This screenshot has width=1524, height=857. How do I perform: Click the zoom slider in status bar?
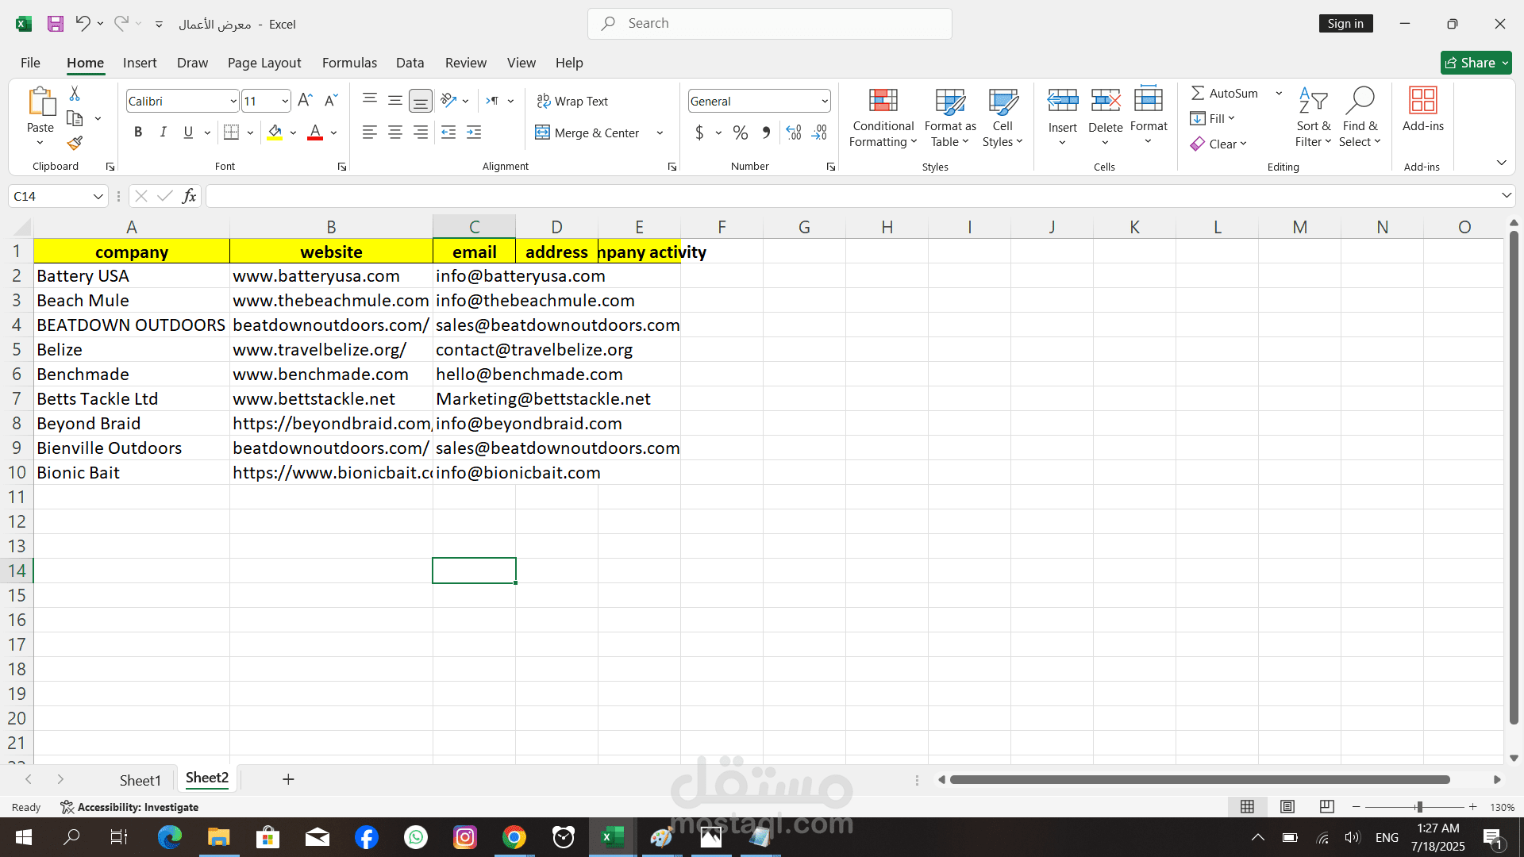[x=1418, y=807]
